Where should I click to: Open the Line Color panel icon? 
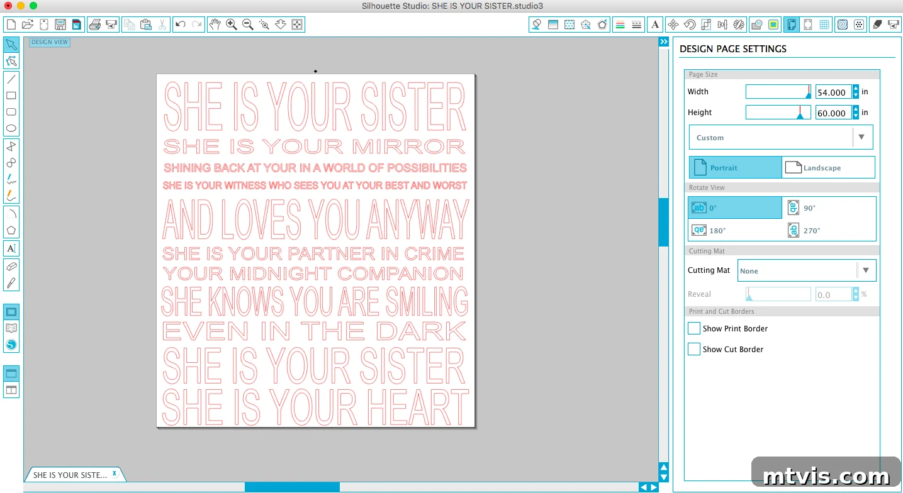pyautogui.click(x=620, y=25)
